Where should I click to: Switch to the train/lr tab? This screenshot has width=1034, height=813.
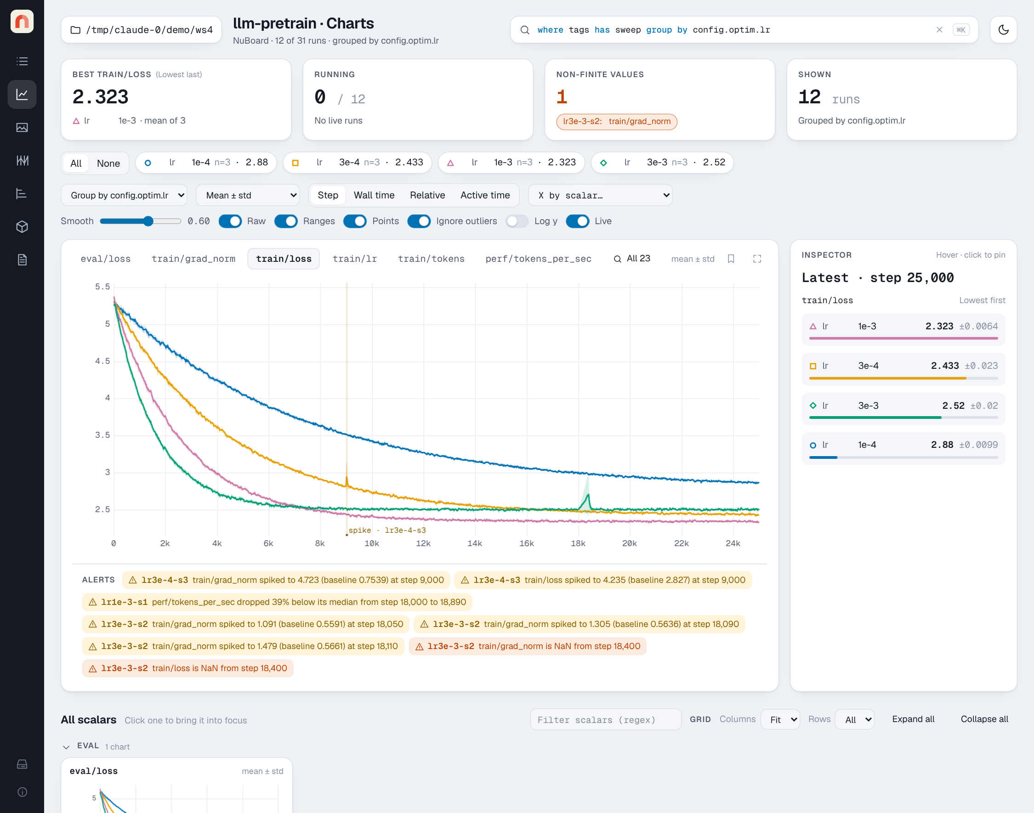pos(355,259)
